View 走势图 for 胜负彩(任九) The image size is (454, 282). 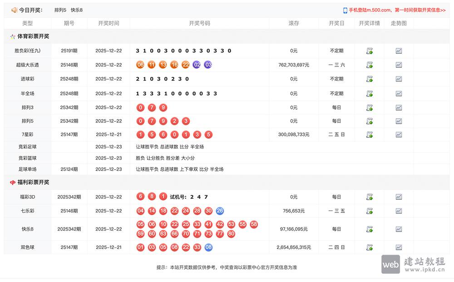click(399, 50)
